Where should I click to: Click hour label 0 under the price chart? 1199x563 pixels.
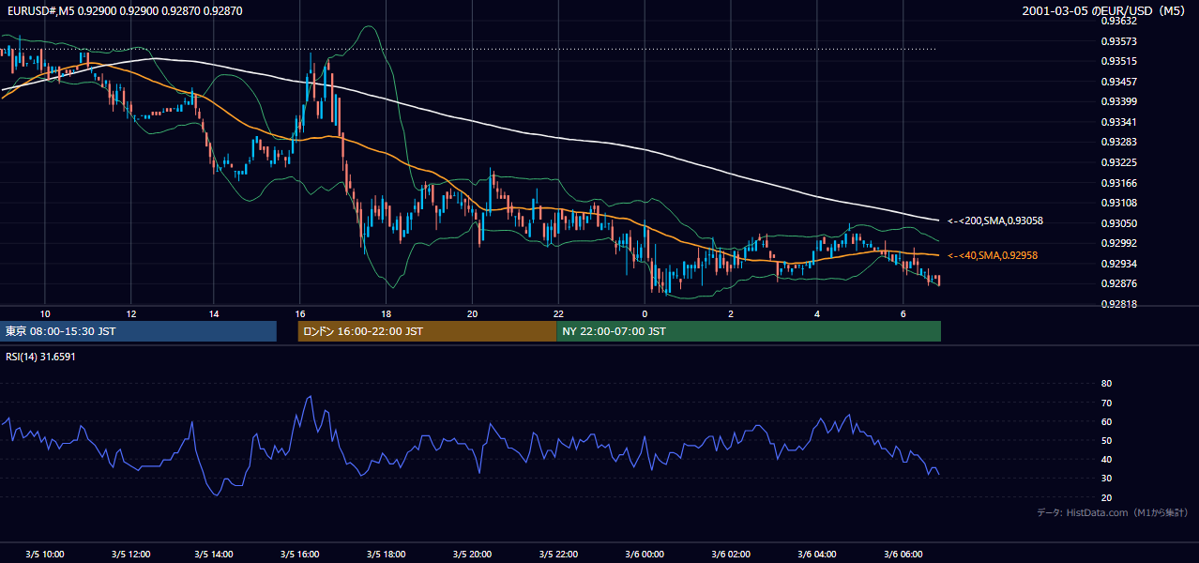point(645,313)
